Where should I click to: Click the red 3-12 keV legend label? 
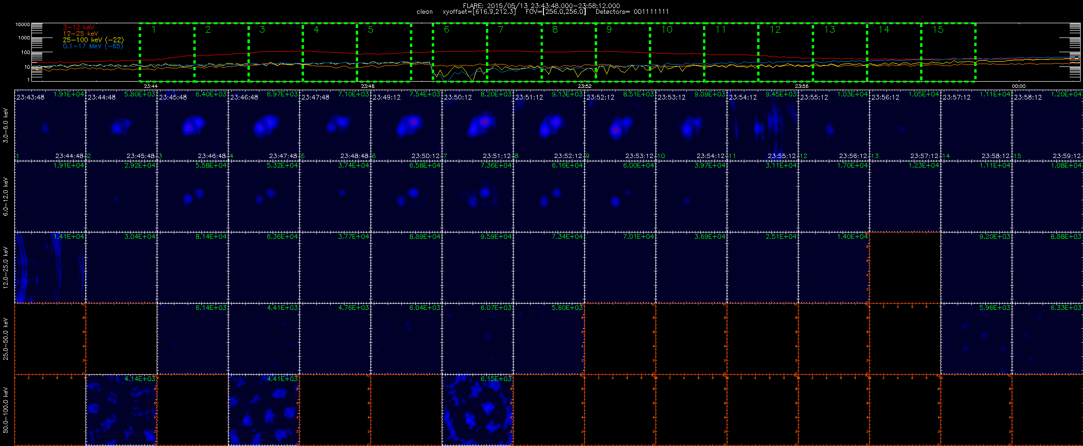[x=78, y=28]
